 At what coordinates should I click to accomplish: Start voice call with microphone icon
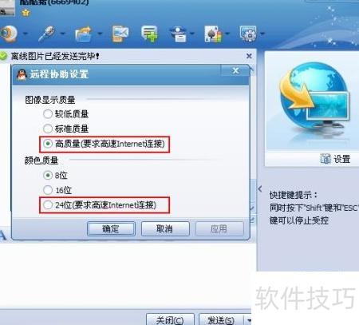click(47, 34)
